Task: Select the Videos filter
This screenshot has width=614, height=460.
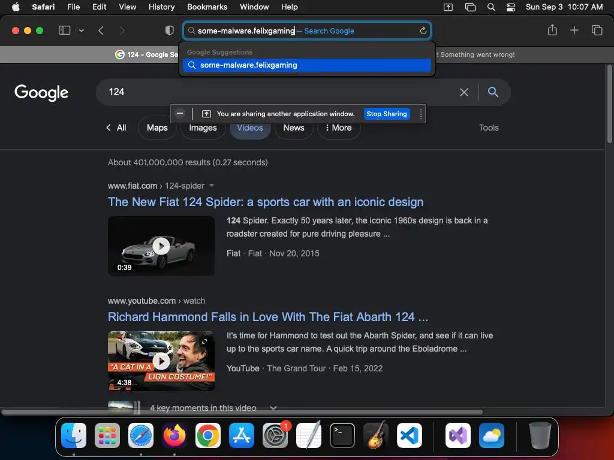Action: [250, 128]
